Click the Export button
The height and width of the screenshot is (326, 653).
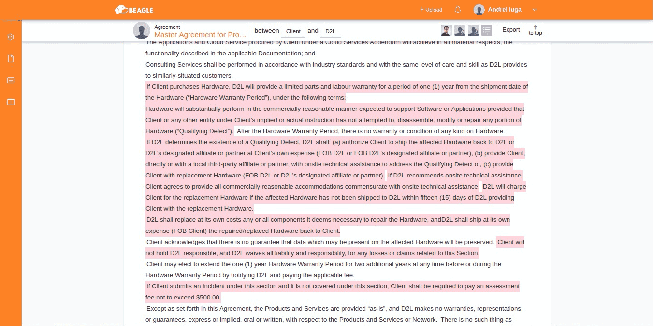pos(511,30)
